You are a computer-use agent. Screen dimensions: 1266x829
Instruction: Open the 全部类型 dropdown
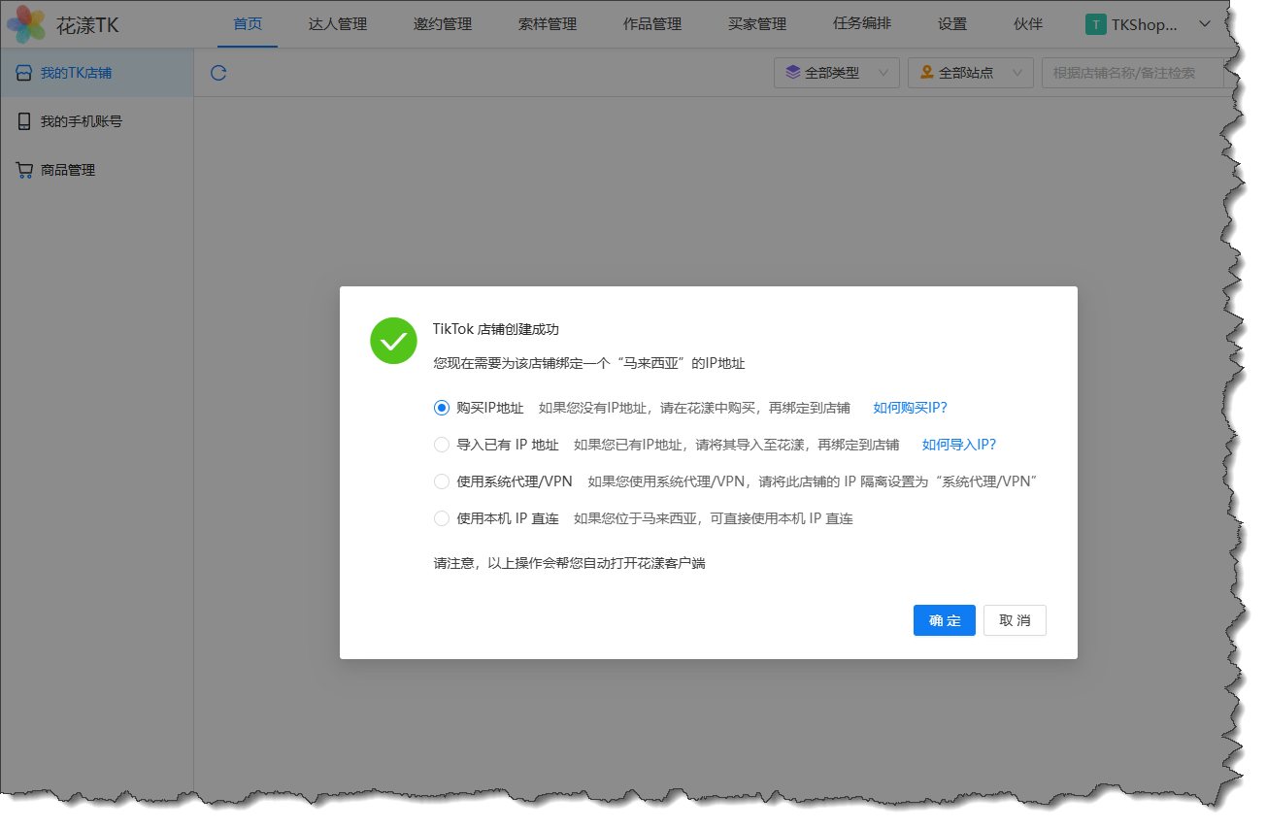(x=837, y=73)
